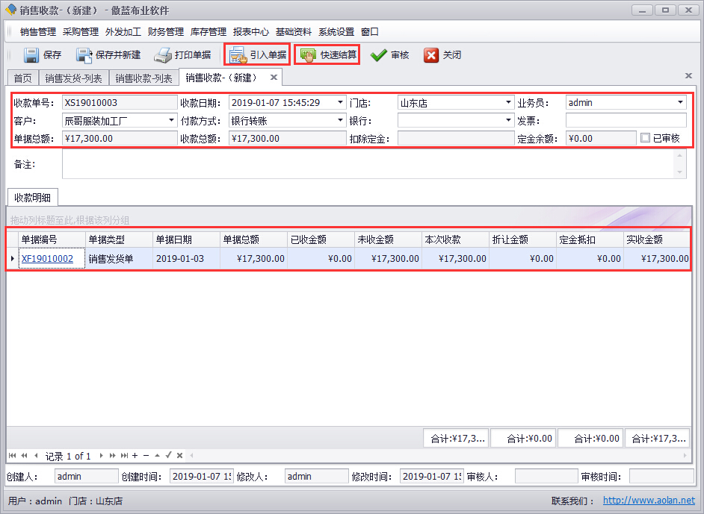Visit the www.aolan.net link
The width and height of the screenshot is (704, 514).
point(648,501)
